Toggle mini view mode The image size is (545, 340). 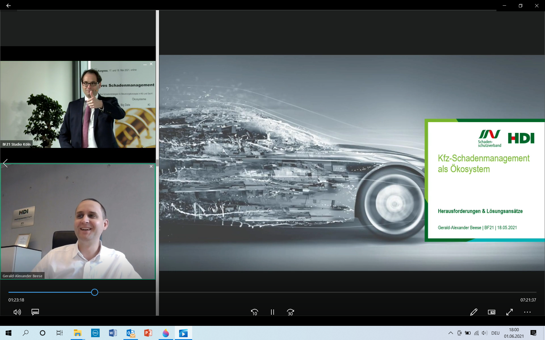tap(492, 312)
